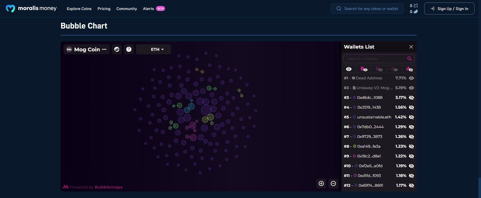
Task: Click the pink color dot of 0x18c2...d8e1
Action: pos(354,156)
